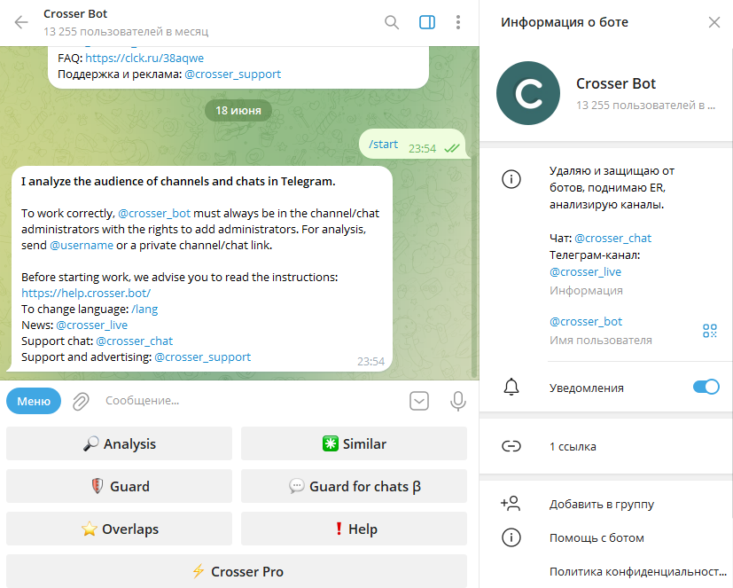Click the bold audience analysis heading text

tap(178, 182)
